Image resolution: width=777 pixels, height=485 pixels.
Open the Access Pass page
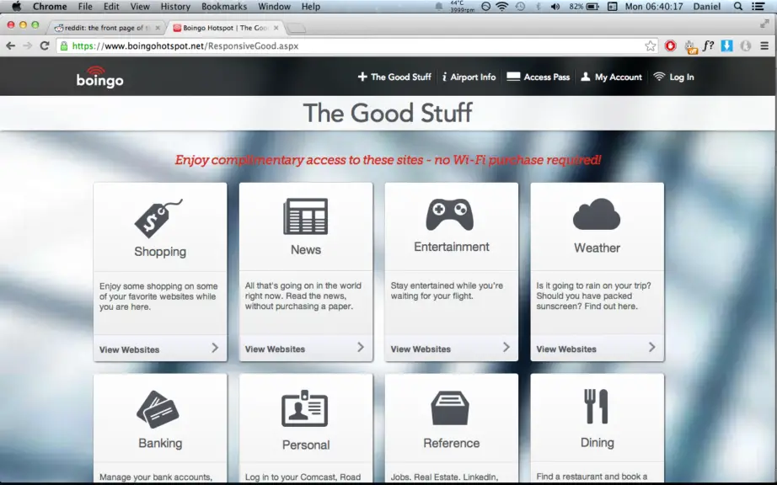click(x=539, y=77)
